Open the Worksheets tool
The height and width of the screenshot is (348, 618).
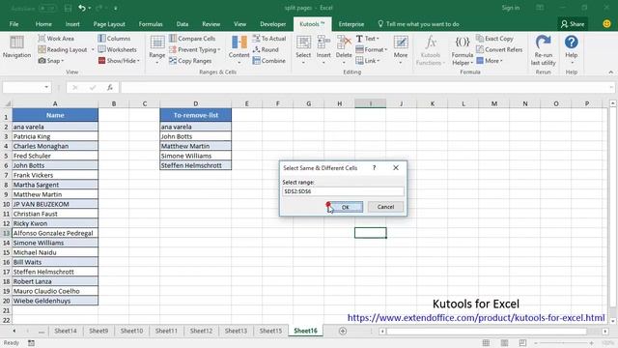click(x=117, y=49)
